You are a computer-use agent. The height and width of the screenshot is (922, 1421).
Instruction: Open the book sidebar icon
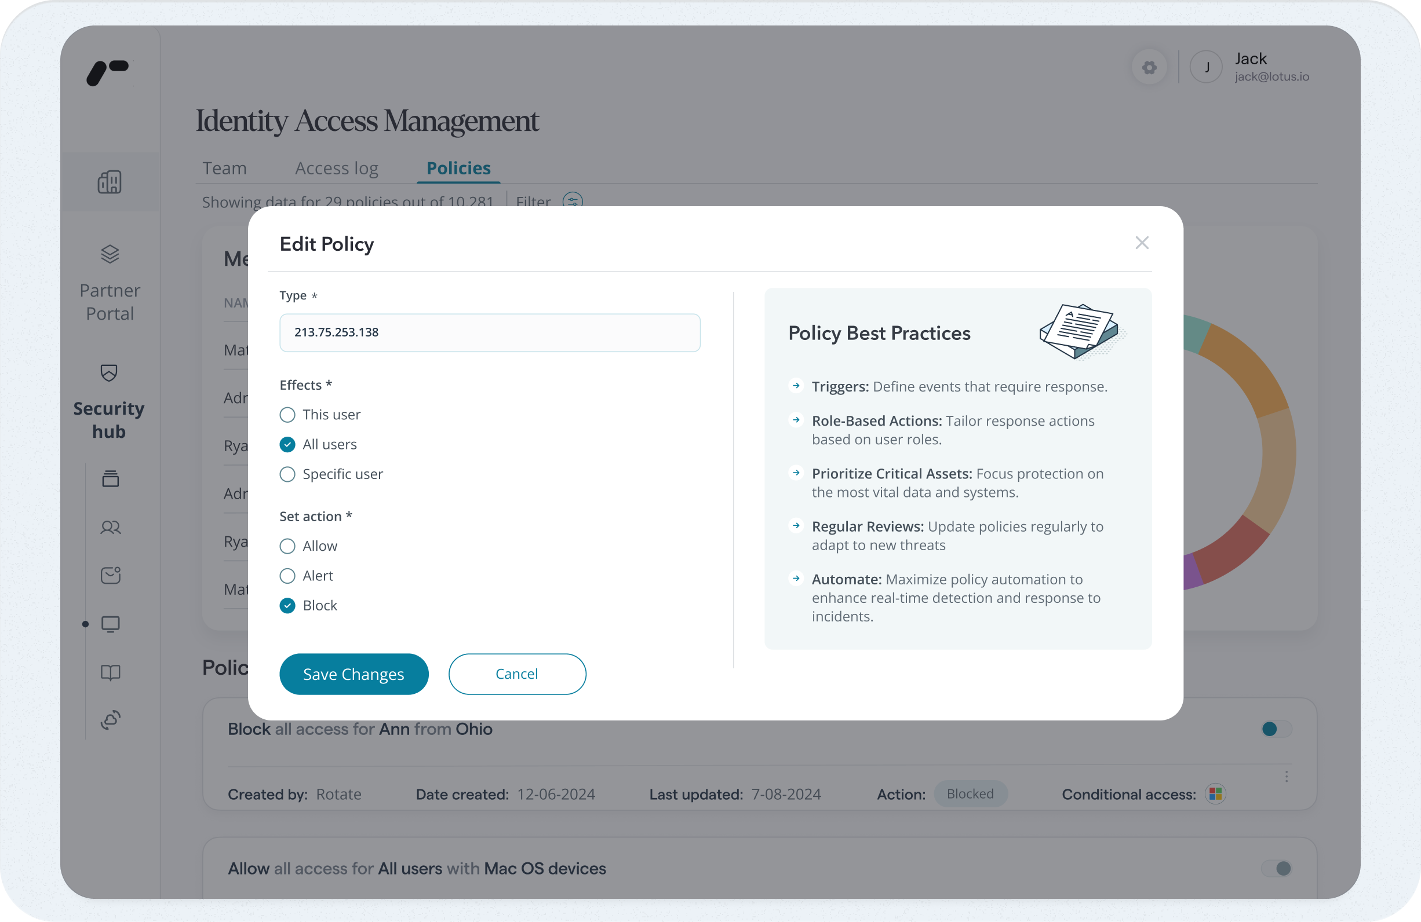(x=111, y=672)
